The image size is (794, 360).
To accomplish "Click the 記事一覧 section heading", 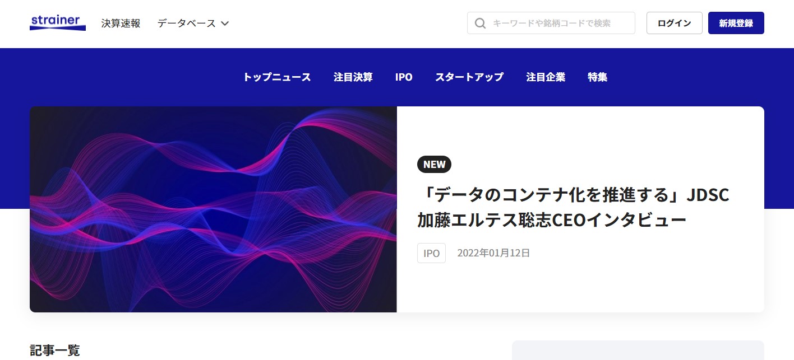I will tap(55, 350).
